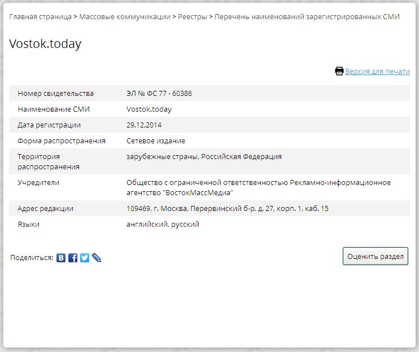This screenshot has width=419, height=352.
Task: Click the 'Сетевое издание' distribution form value
Action: pyautogui.click(x=155, y=140)
